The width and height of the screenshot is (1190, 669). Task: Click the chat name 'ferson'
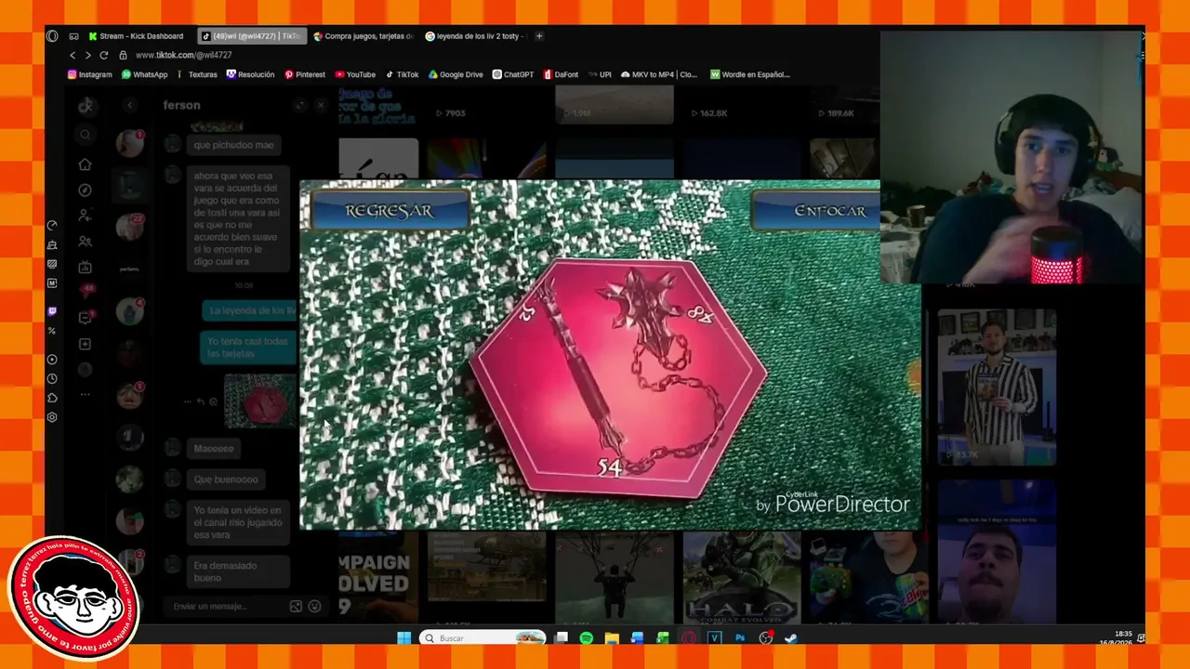click(x=182, y=106)
